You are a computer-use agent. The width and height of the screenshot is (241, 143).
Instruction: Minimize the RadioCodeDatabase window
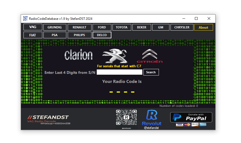pyautogui.click(x=184, y=18)
